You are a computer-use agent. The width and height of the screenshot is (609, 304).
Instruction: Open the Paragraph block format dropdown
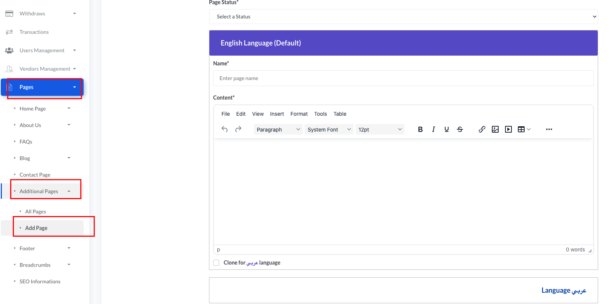click(x=278, y=130)
